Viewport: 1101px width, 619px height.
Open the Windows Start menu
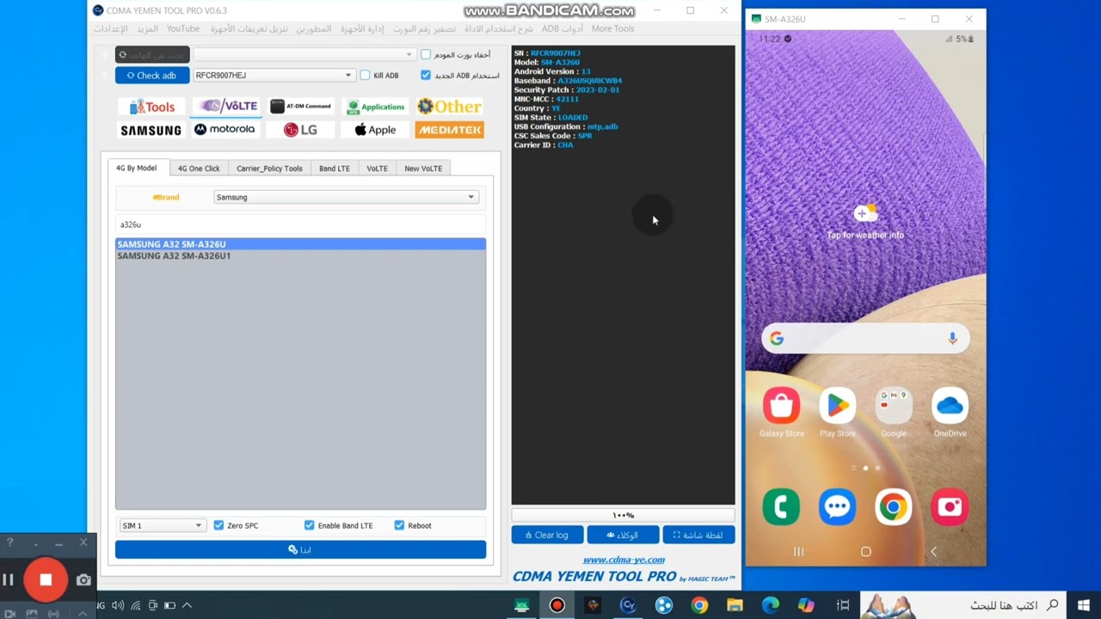point(1083,605)
